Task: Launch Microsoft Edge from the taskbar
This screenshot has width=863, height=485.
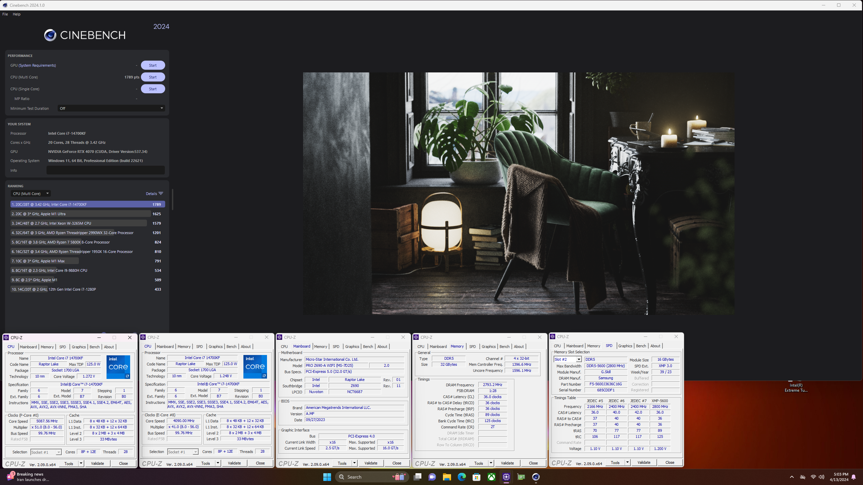Action: (462, 477)
